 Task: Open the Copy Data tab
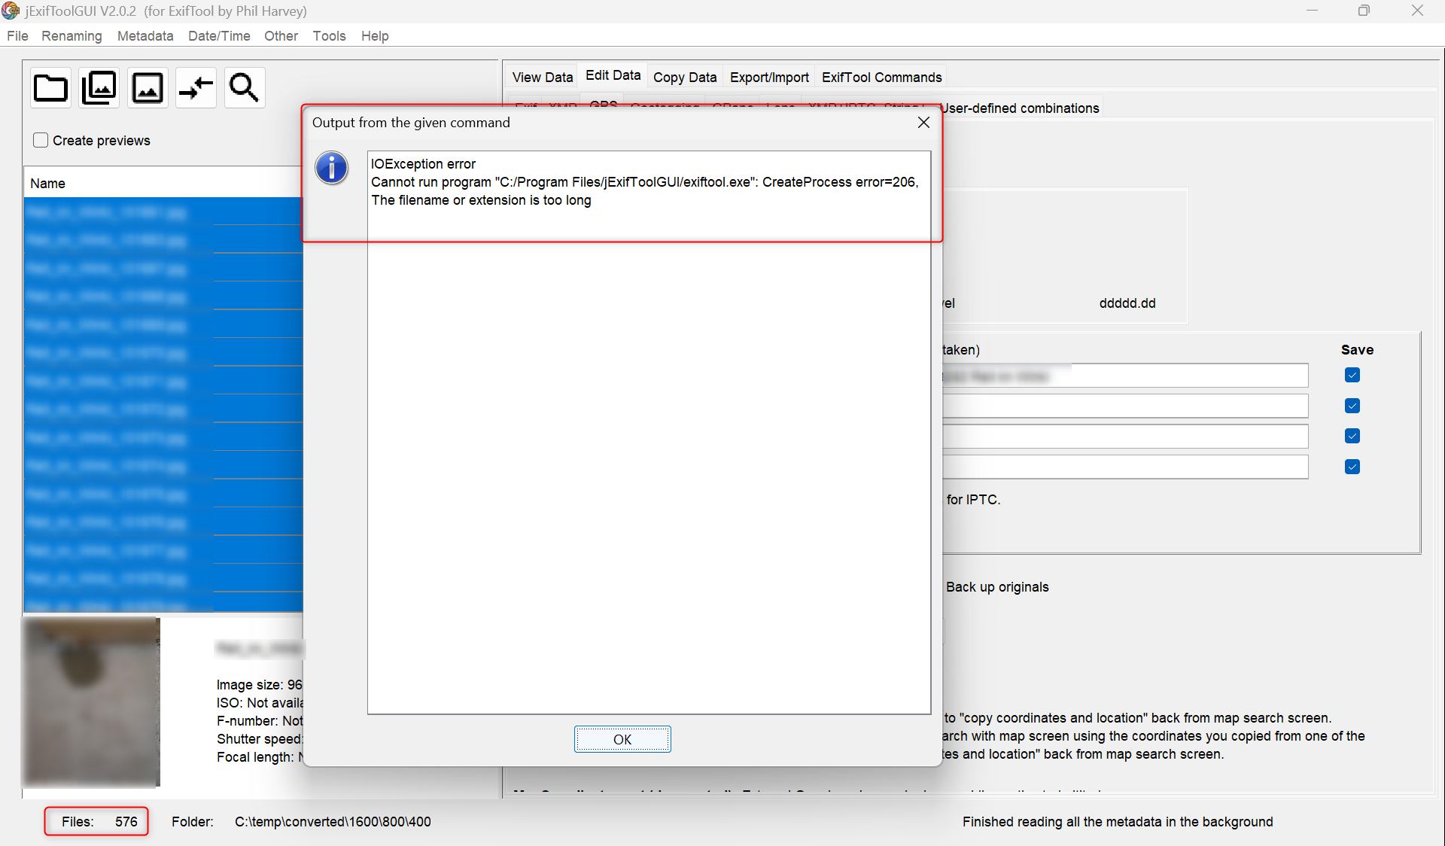683,76
